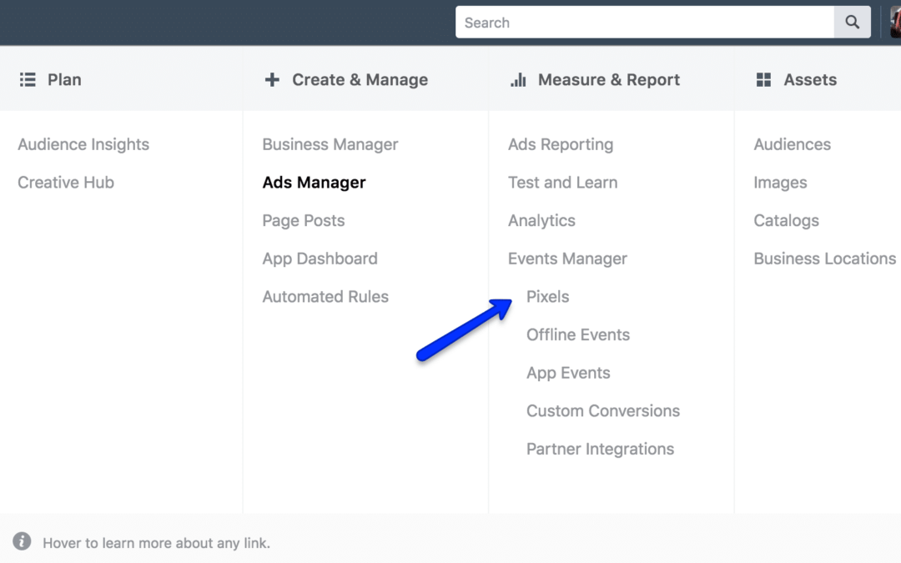Click the bar chart icon beside Measure & Report
901x563 pixels.
coord(518,79)
